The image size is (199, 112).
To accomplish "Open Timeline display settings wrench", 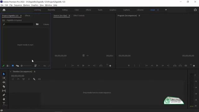I will click(34, 79).
